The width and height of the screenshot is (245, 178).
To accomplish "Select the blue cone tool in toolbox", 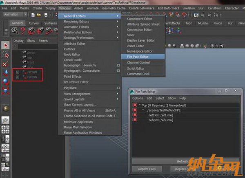I will click(5, 73).
